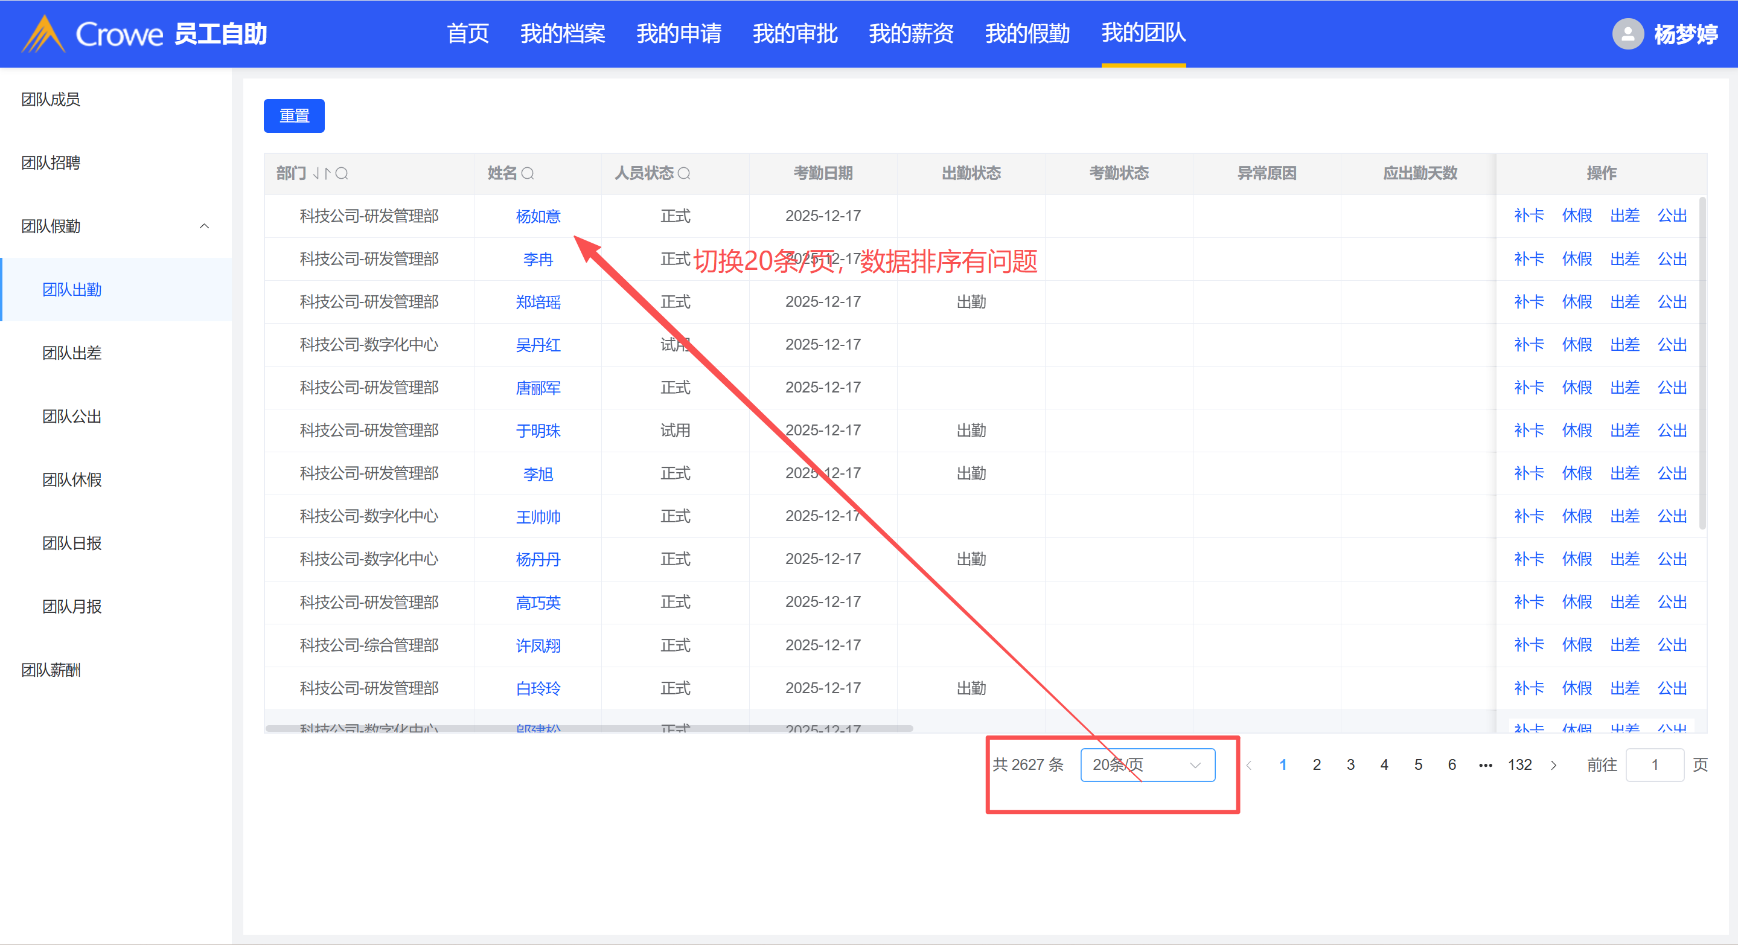The height and width of the screenshot is (945, 1738).
Task: Open employee link 郑培瑶
Action: point(538,302)
